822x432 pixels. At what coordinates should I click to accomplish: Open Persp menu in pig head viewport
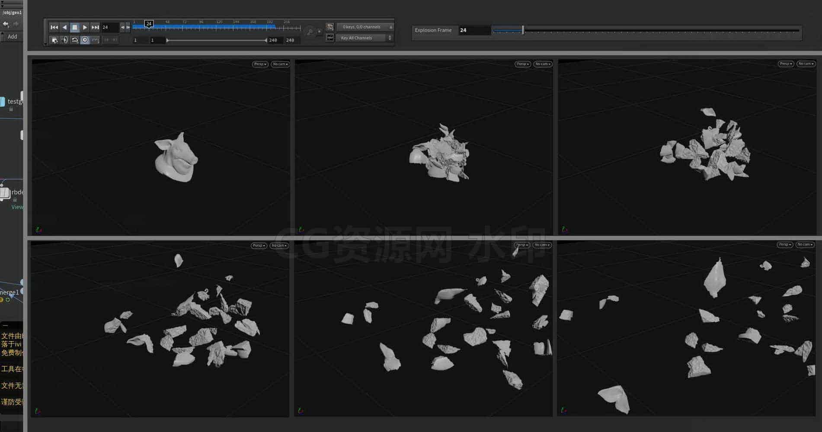pos(260,64)
